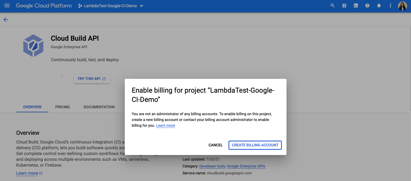Expand the LambdaTest-Google-CI-Demo project selector
This screenshot has width=411, height=181.
(x=111, y=5)
